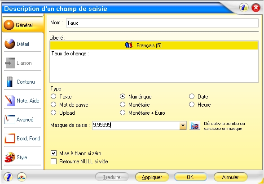Image resolution: width=264 pixels, height=184 pixels.
Task: Open the Détail tab pie icon
Action: [x=9, y=44]
